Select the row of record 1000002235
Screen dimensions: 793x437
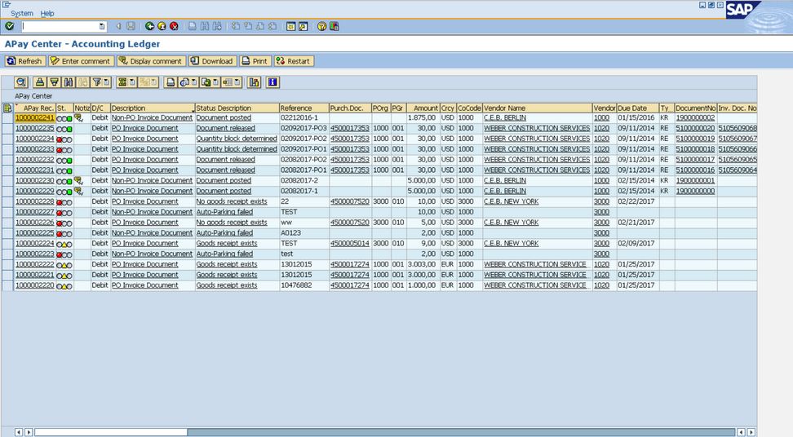[7, 128]
